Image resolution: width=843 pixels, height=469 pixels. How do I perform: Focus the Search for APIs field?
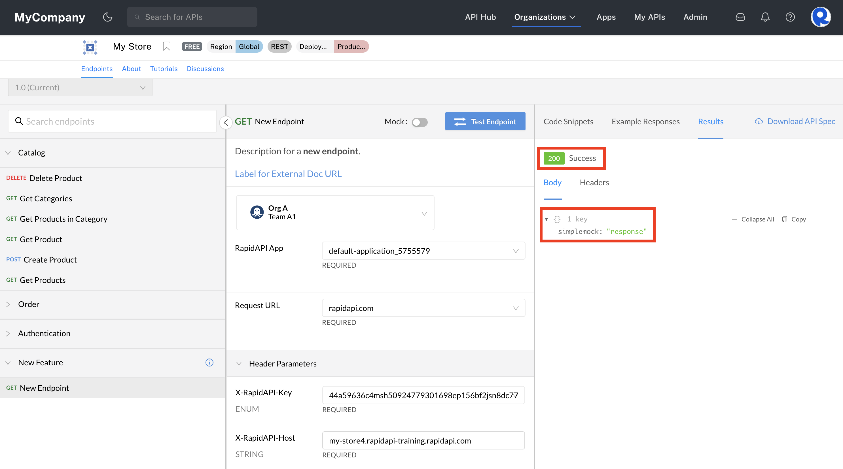pyautogui.click(x=192, y=17)
